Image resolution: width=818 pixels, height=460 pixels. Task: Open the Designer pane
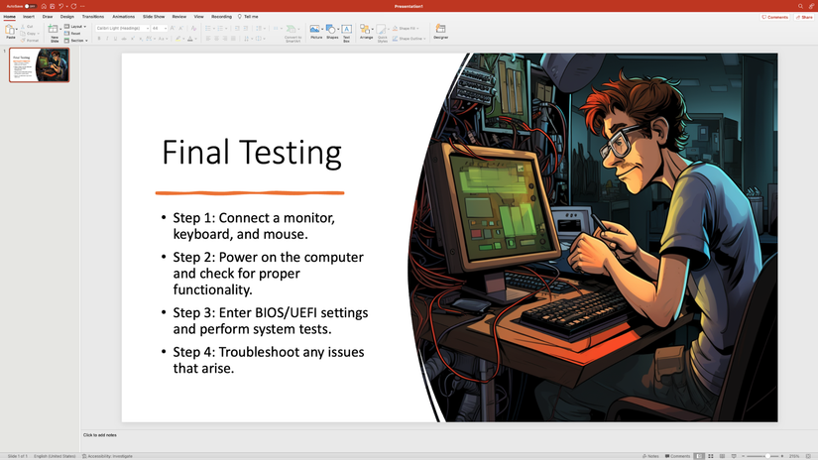coord(441,32)
